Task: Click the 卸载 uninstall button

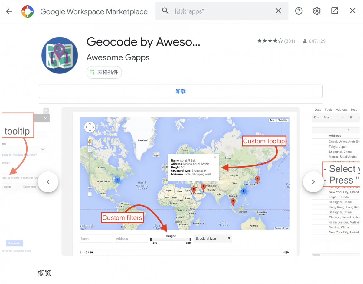Action: coord(181,91)
